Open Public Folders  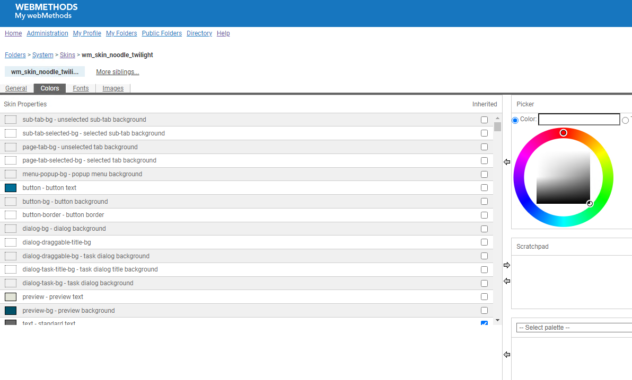pos(162,33)
